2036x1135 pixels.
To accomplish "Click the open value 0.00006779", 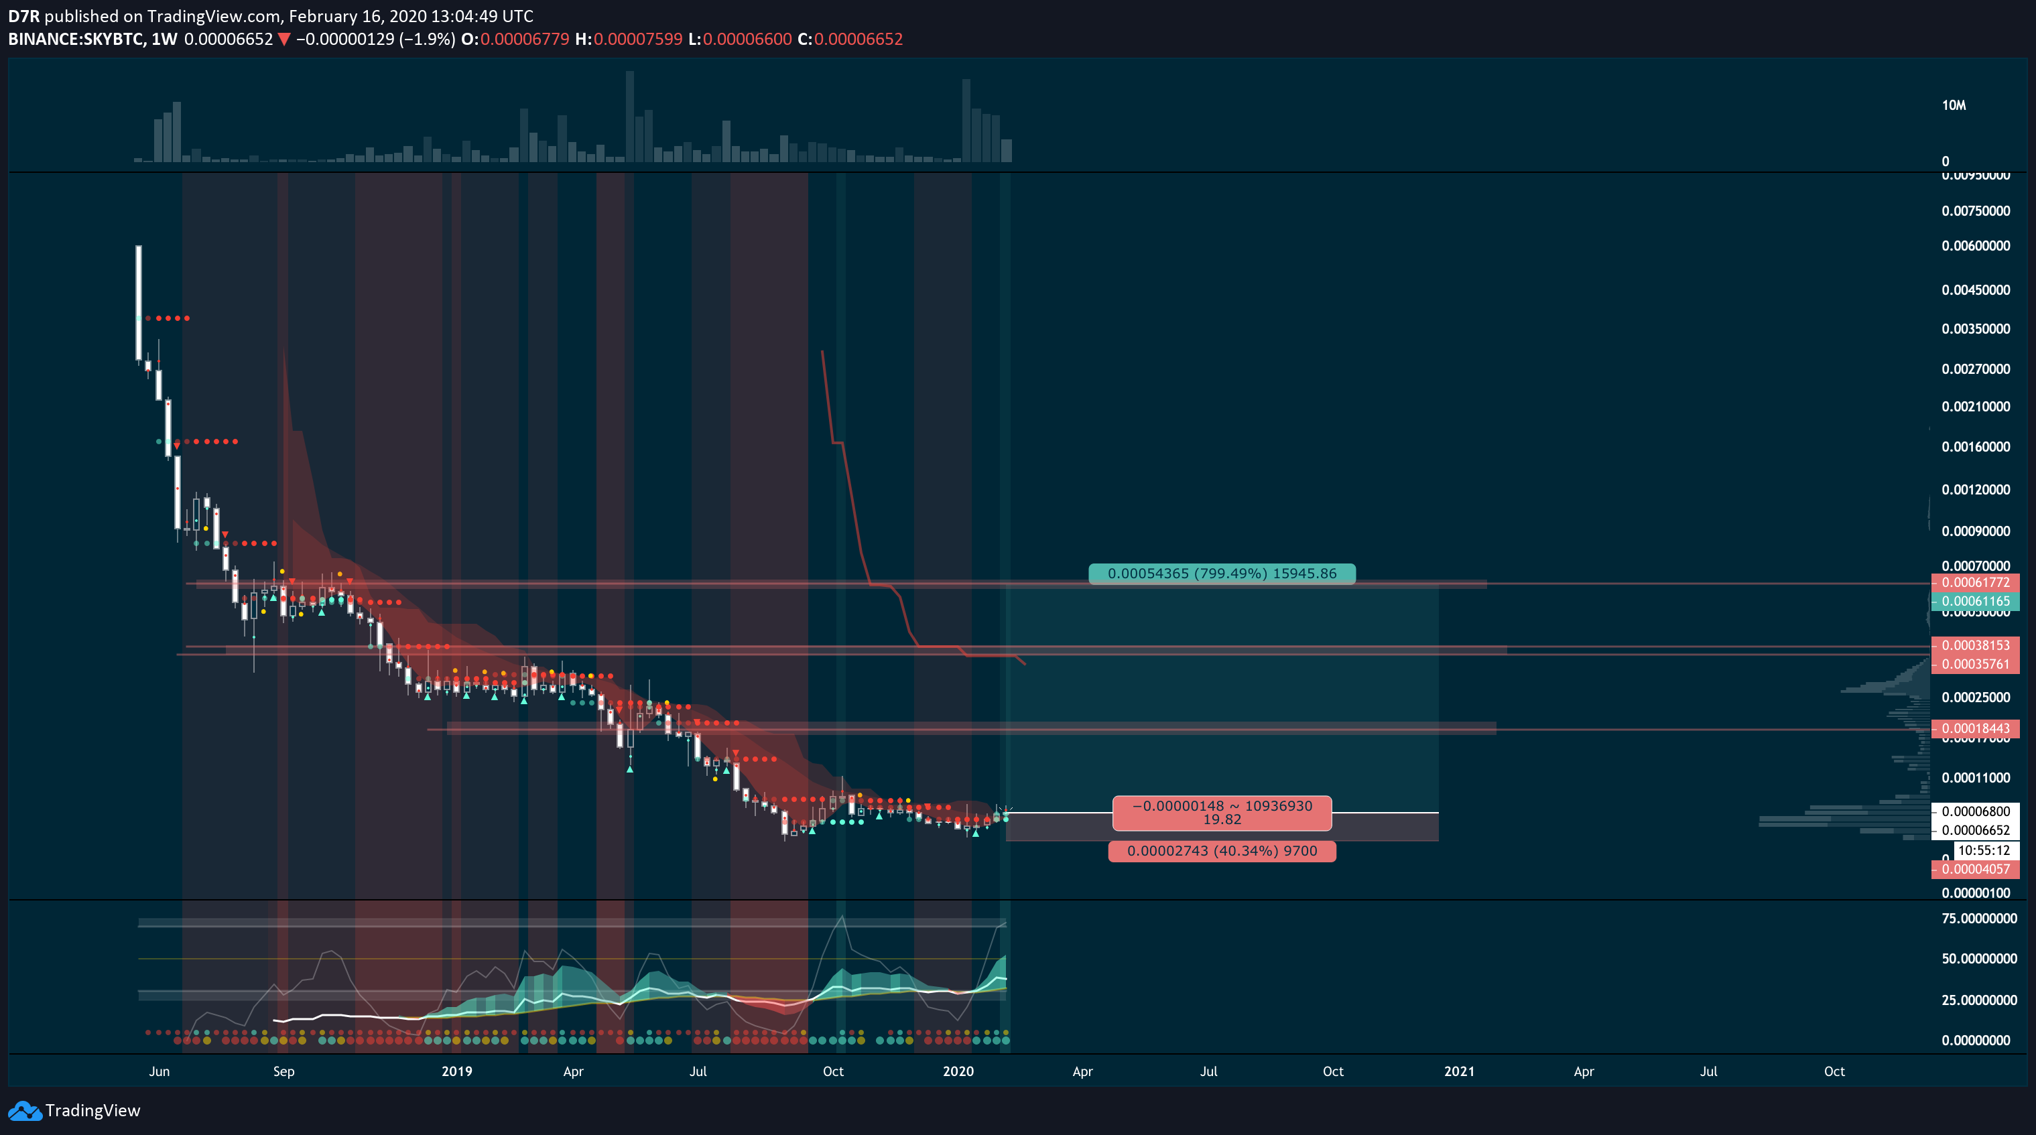I will 525,39.
